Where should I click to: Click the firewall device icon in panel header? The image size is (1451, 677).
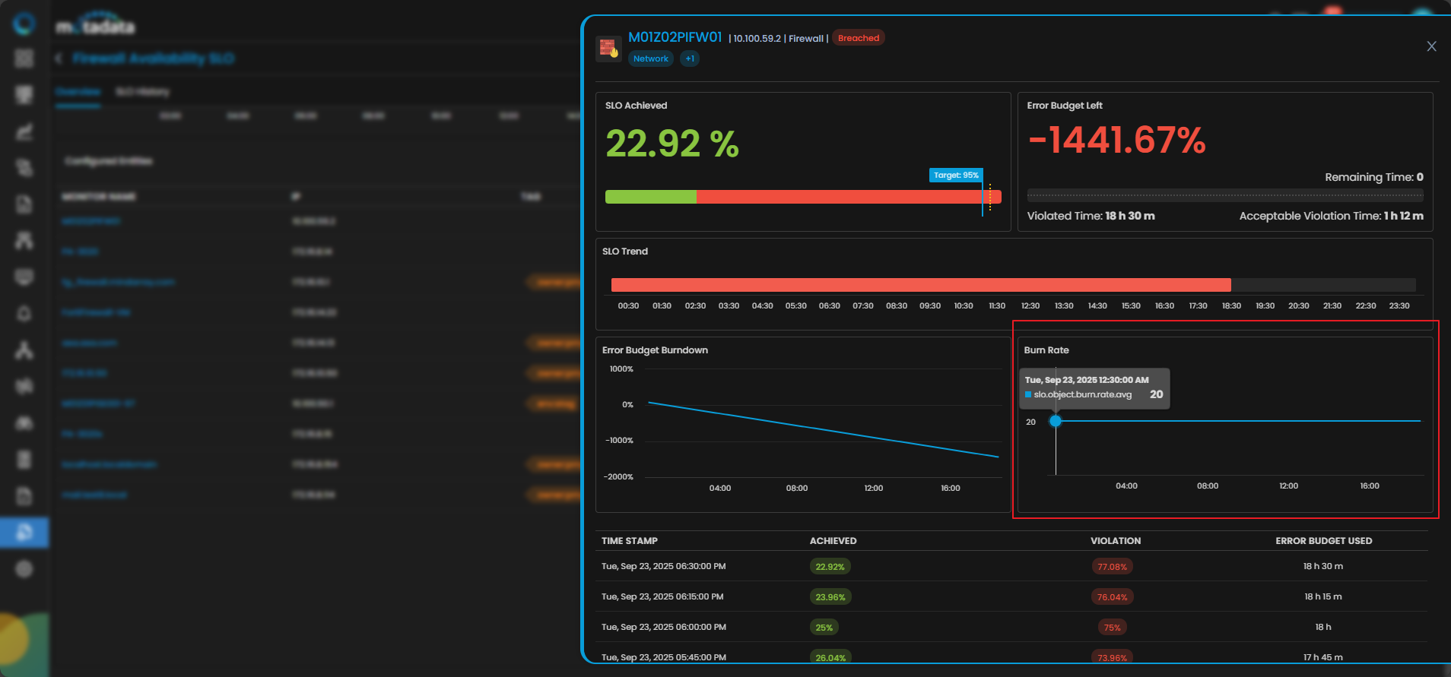pyautogui.click(x=608, y=49)
